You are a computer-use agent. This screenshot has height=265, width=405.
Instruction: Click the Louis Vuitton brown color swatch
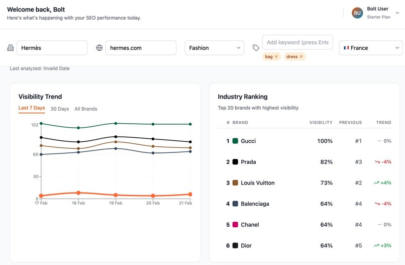pos(235,183)
